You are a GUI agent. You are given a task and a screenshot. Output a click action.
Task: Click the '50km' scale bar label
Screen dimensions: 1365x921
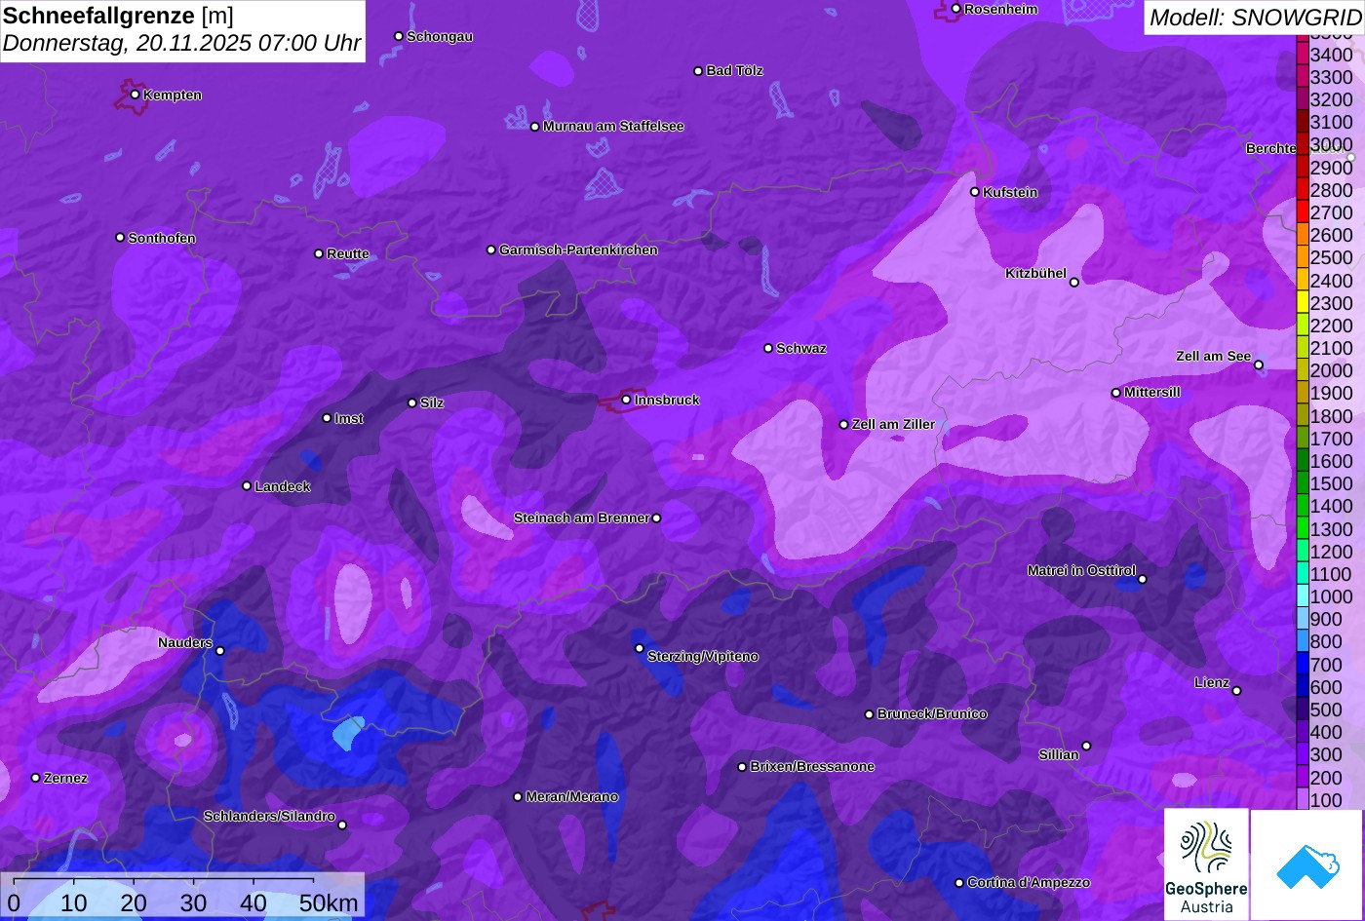click(x=329, y=903)
